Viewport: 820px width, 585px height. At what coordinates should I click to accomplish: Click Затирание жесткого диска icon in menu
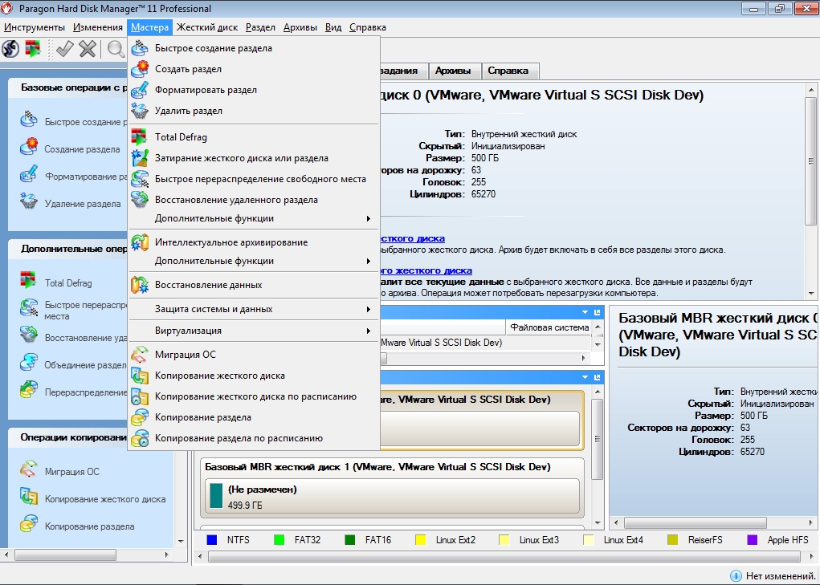pyautogui.click(x=140, y=158)
